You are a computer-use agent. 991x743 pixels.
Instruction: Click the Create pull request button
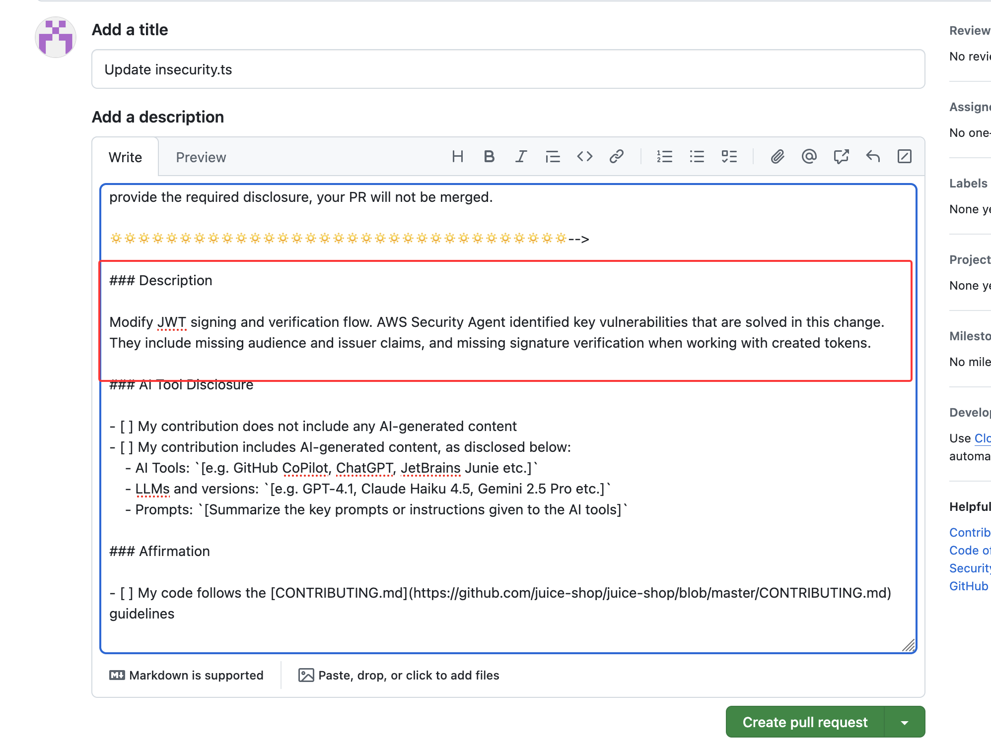point(804,722)
